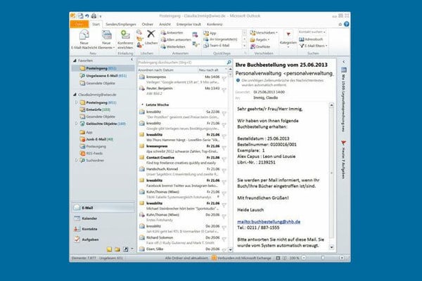Click the Weiterleiten forward icon
Viewport: 422px width, 281px height.
163,47
